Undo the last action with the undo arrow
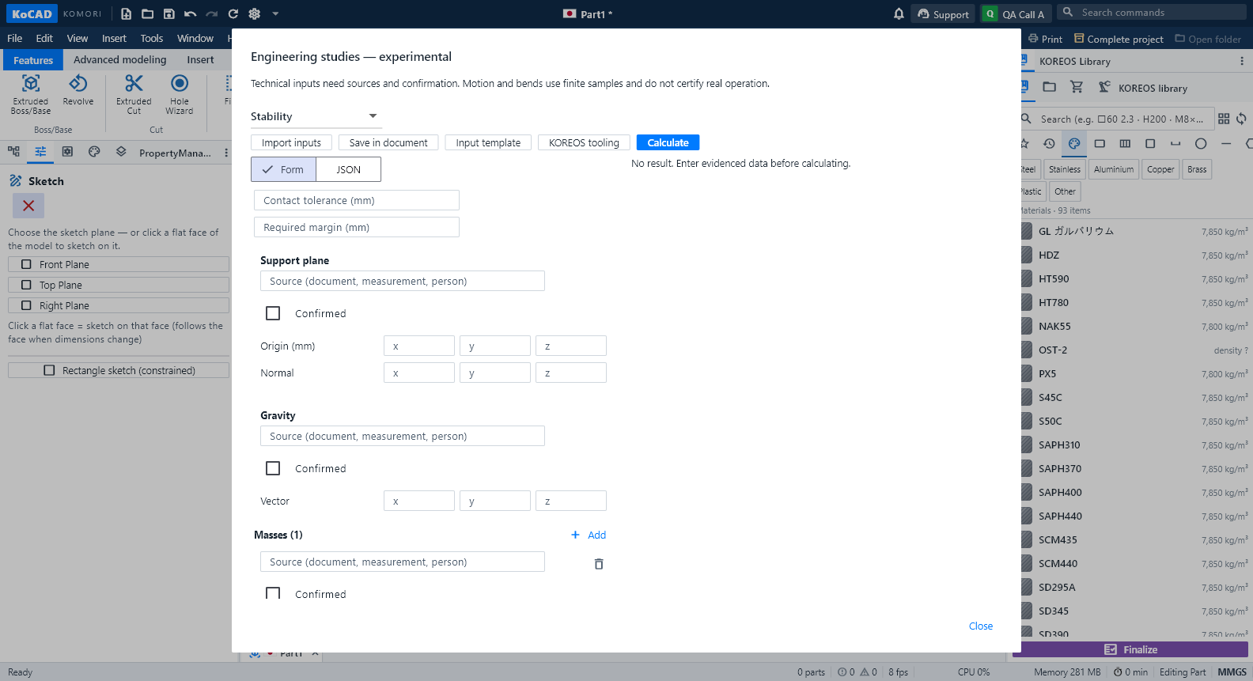1253x681 pixels. point(191,13)
